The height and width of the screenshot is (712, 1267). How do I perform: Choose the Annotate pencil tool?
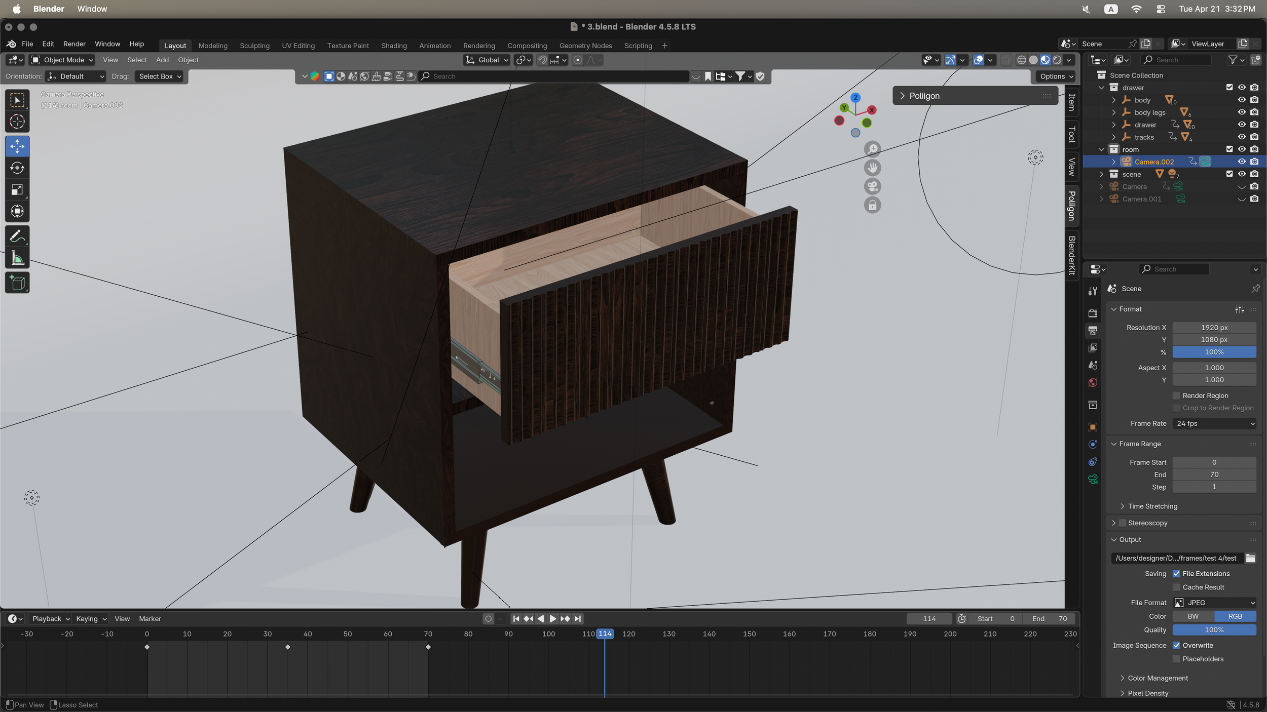coord(17,236)
